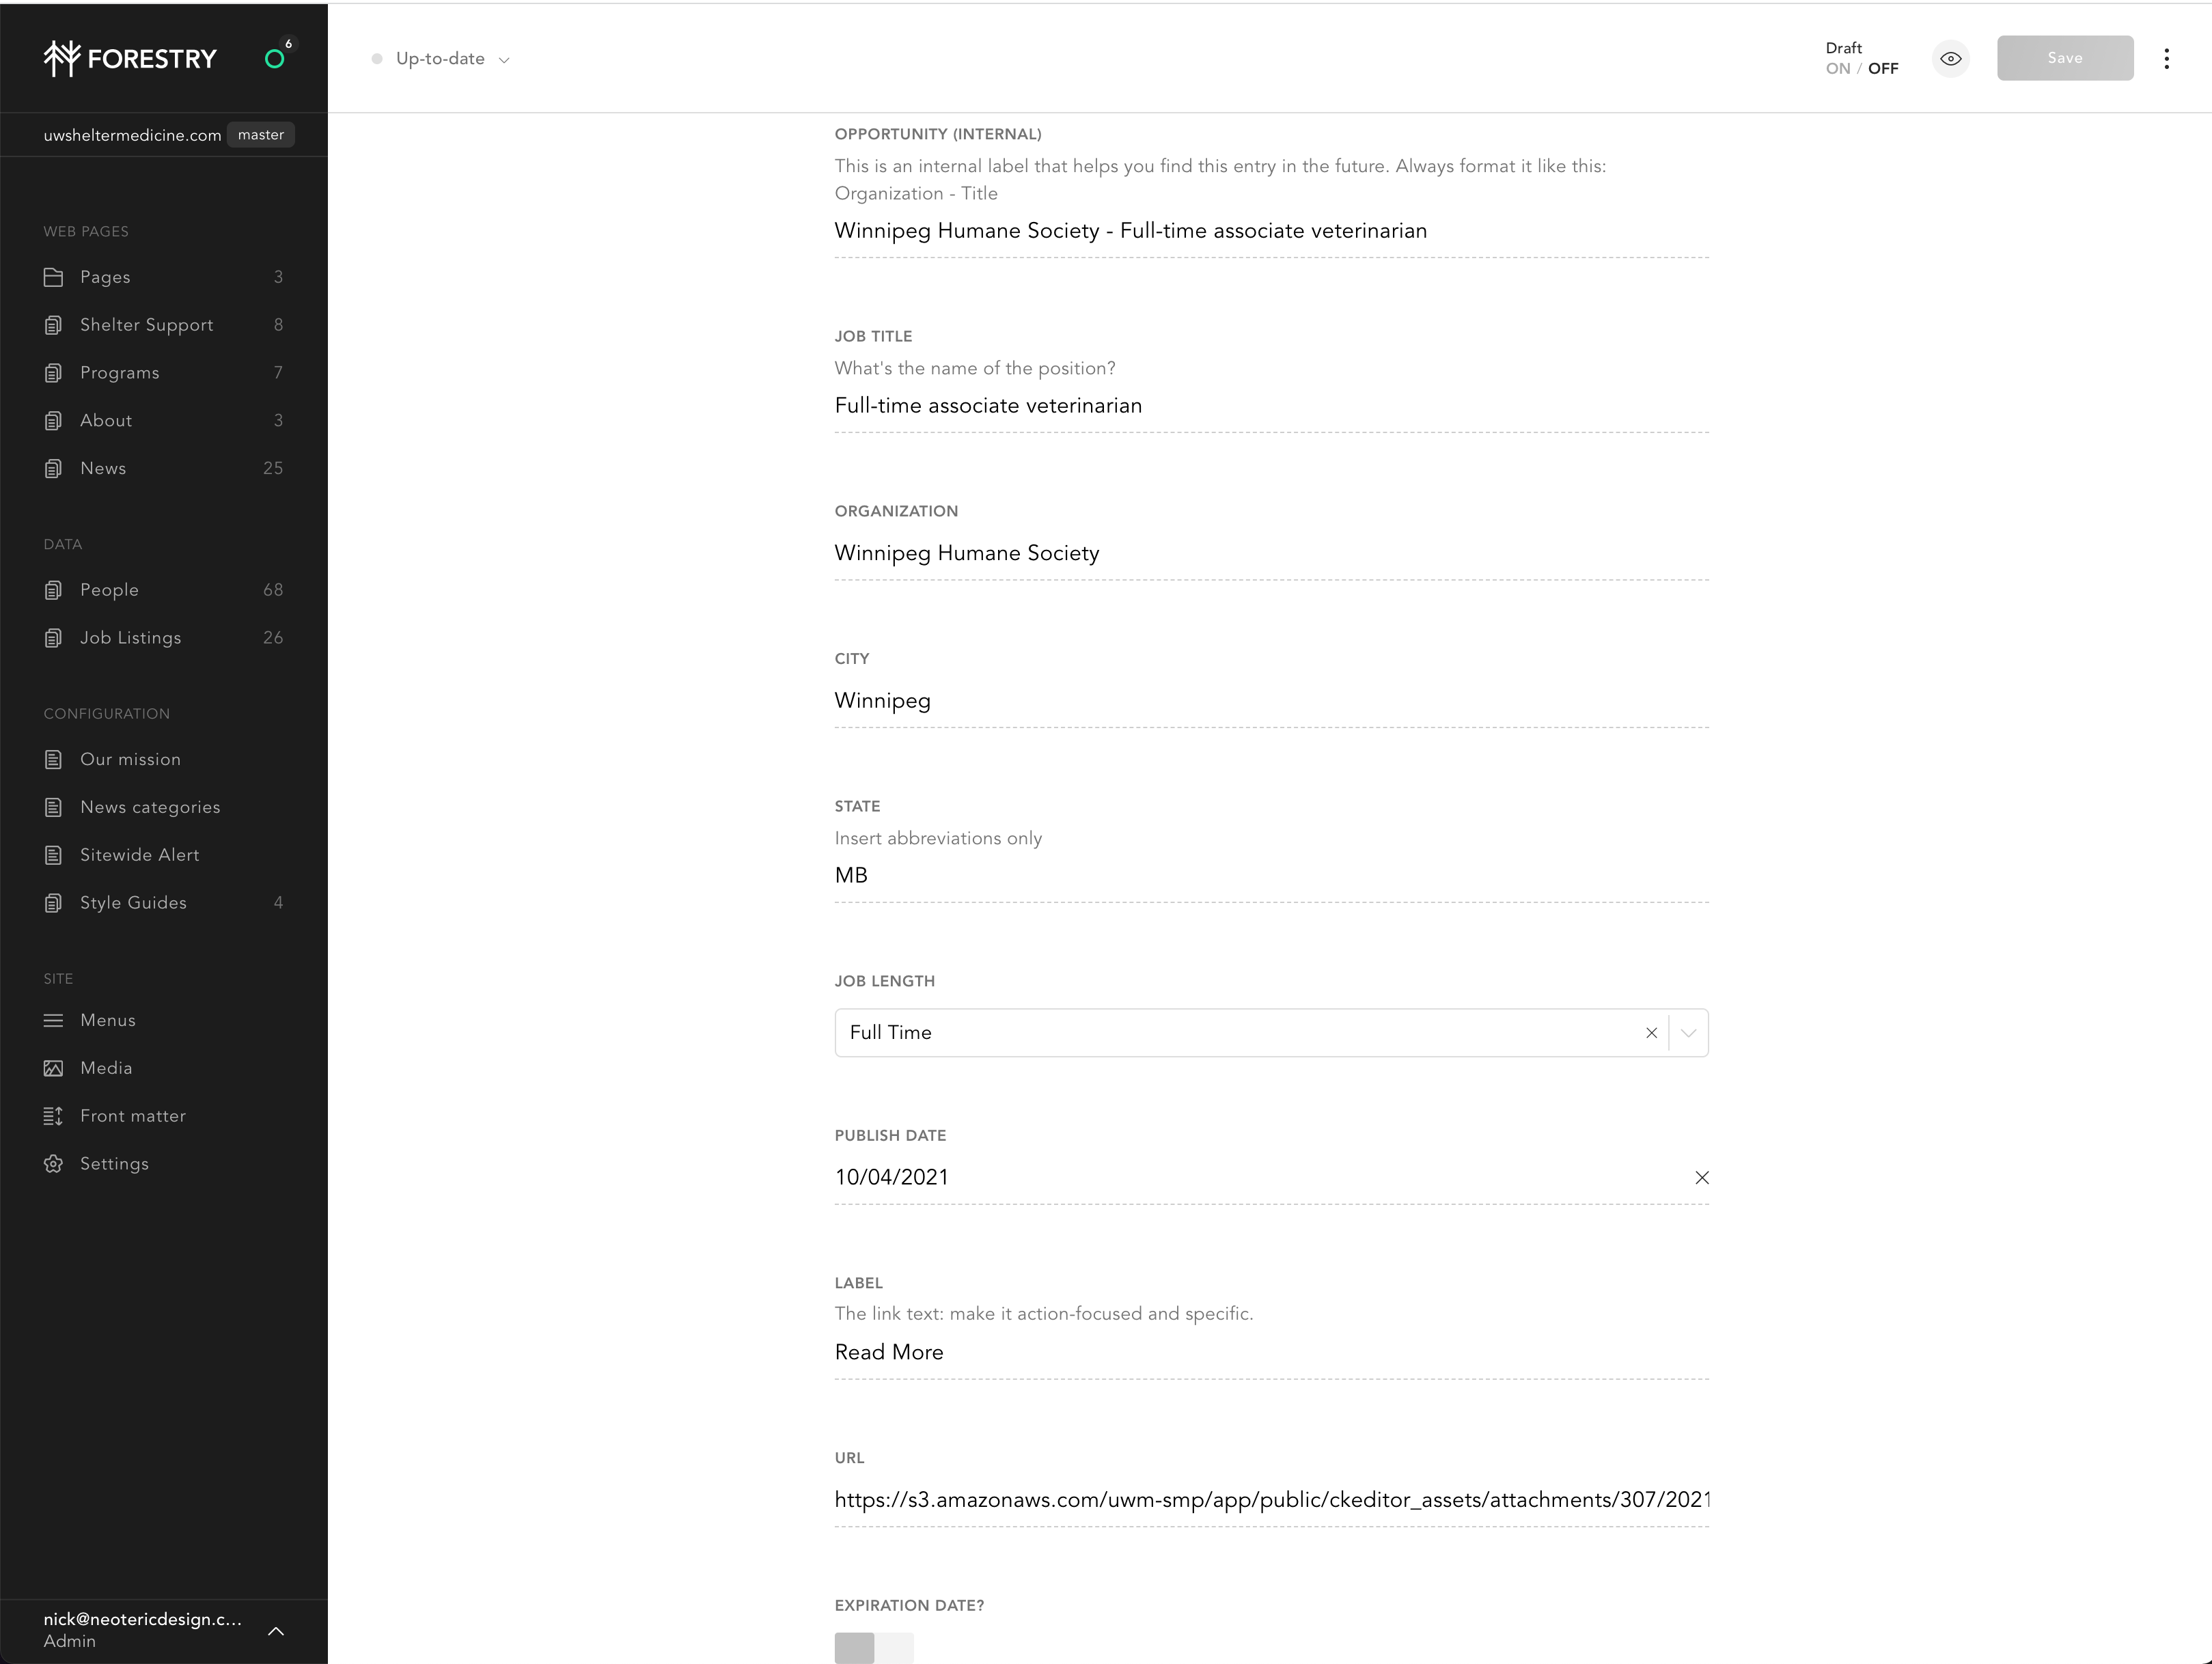The height and width of the screenshot is (1664, 2212).
Task: Click the preview eye icon
Action: [x=1950, y=59]
